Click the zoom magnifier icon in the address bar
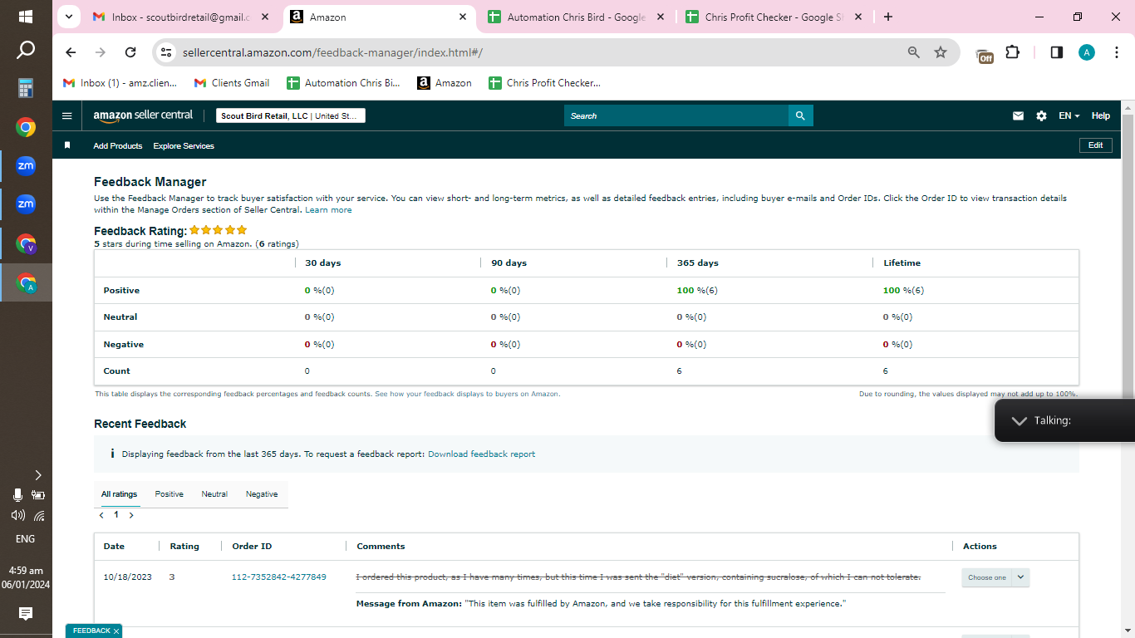 point(914,52)
